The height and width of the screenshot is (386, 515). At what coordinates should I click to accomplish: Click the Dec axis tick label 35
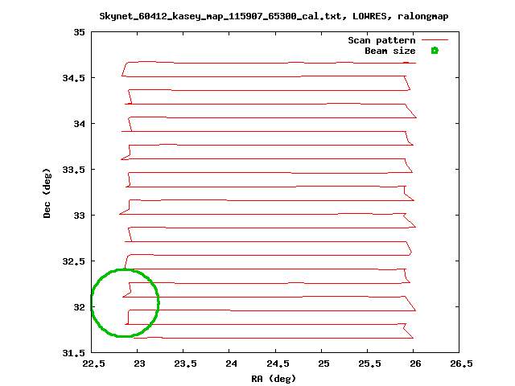[79, 32]
